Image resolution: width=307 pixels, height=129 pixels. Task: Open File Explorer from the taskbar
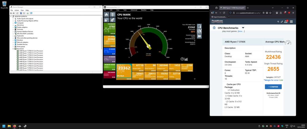9,126
